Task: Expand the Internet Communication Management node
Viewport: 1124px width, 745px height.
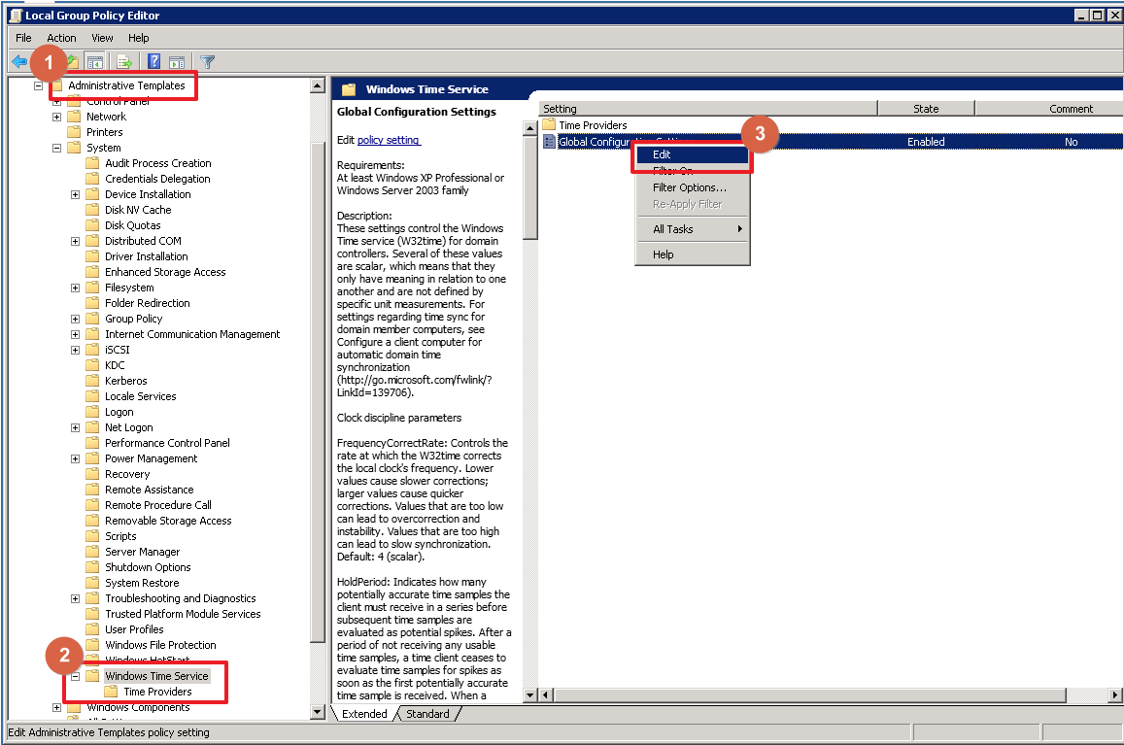Action: click(75, 334)
